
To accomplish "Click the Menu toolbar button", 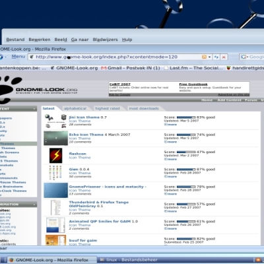I will [18, 57].
